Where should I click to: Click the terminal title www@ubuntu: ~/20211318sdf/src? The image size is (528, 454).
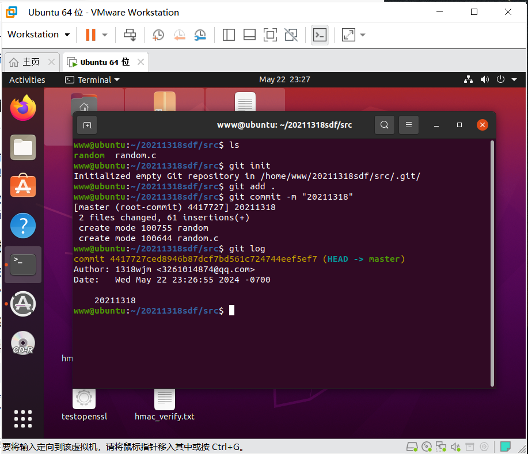284,125
